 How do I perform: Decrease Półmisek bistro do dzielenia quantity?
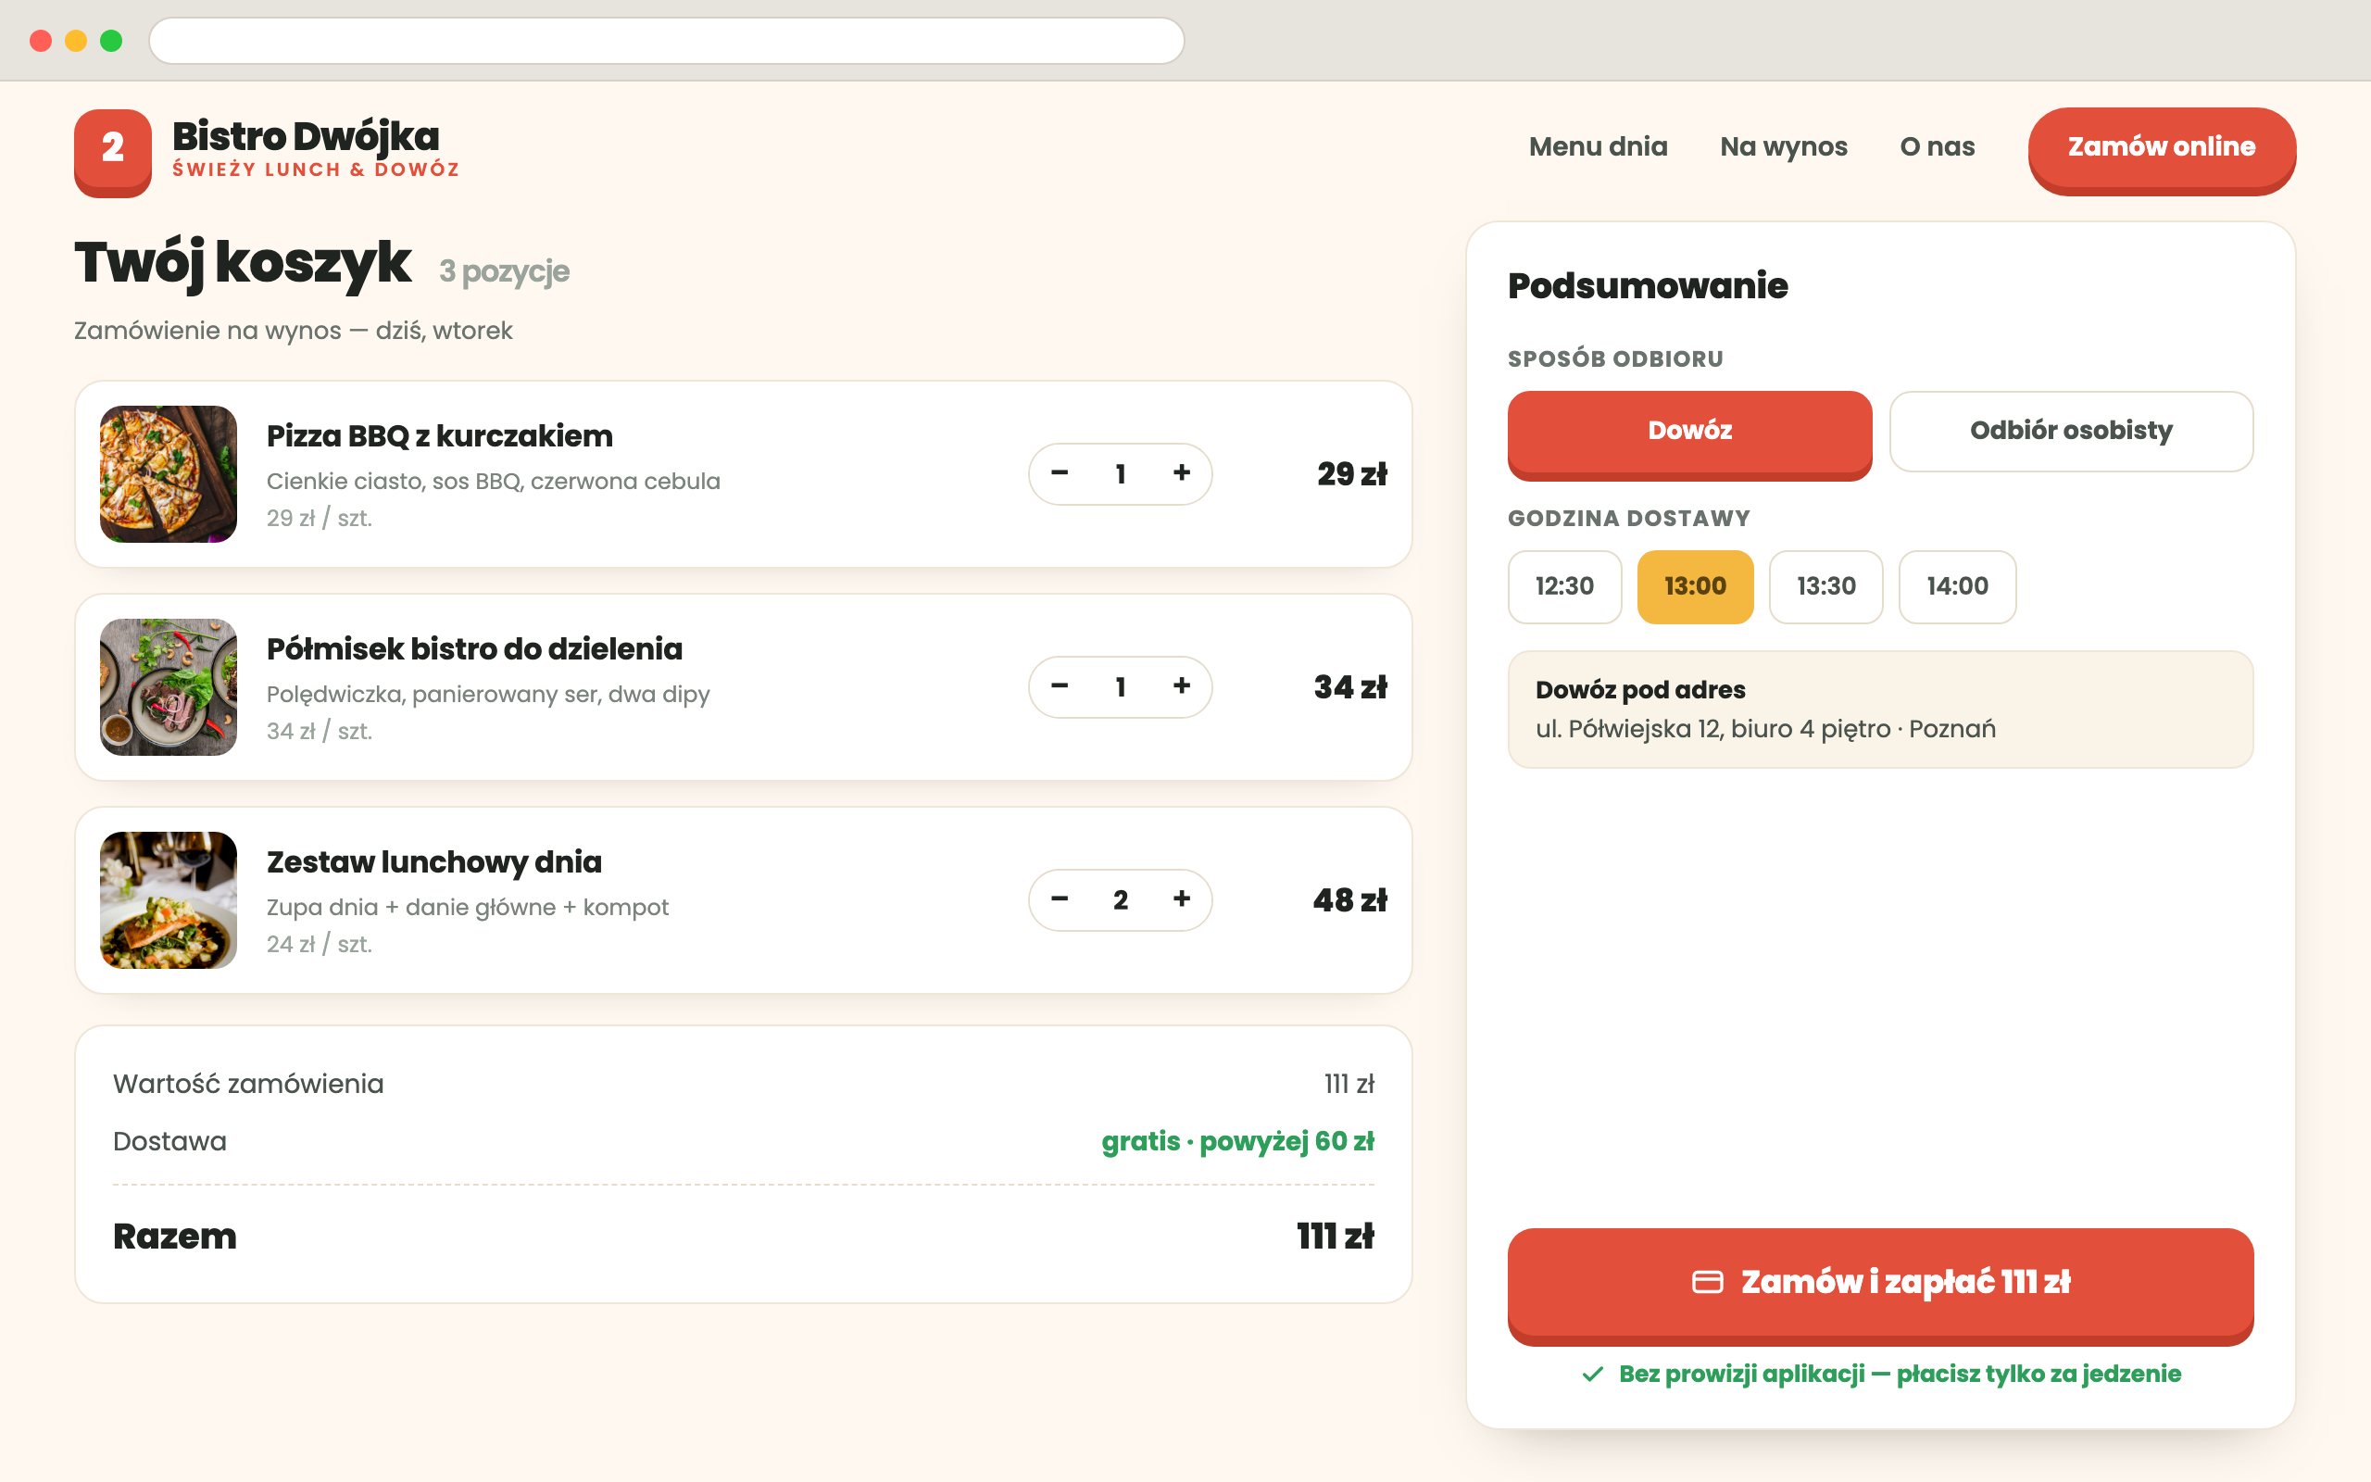pos(1060,686)
